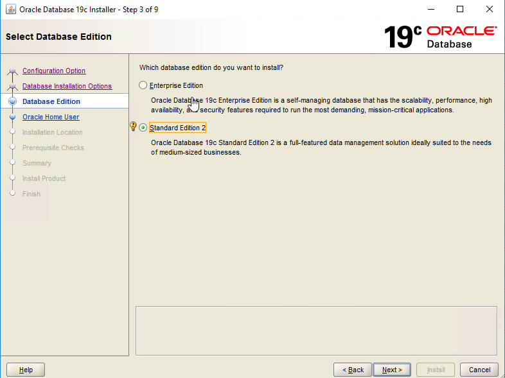Select the Database Edition step
Viewport: 505px width, 378px height.
click(51, 101)
